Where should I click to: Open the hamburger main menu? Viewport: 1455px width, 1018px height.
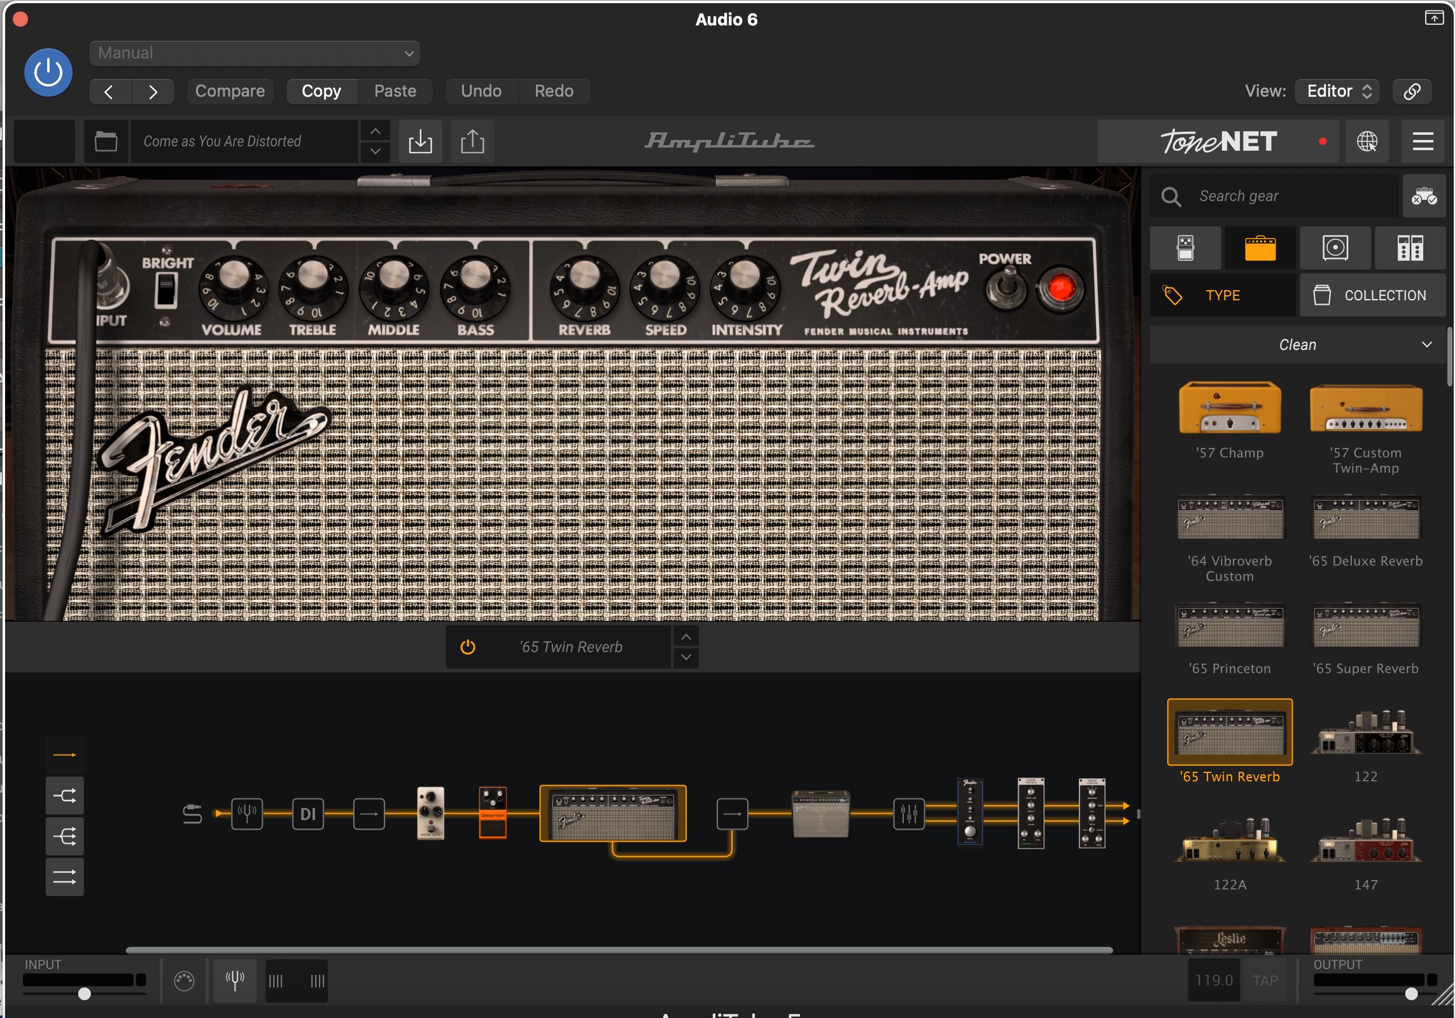1423,141
